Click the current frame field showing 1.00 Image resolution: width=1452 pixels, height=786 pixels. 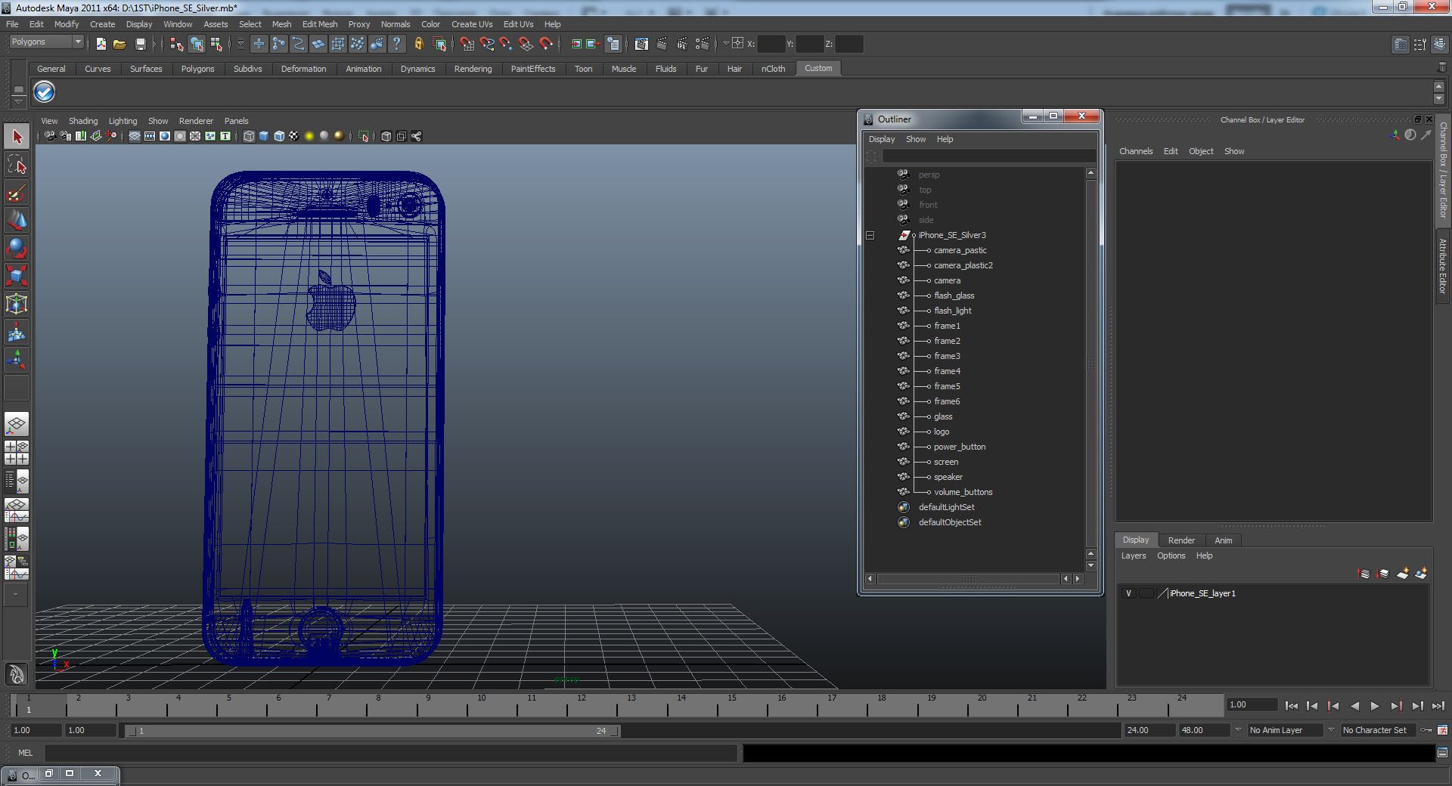pos(1252,704)
